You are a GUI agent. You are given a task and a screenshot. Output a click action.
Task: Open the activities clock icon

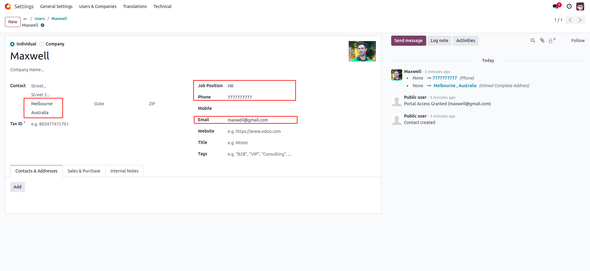point(569,6)
